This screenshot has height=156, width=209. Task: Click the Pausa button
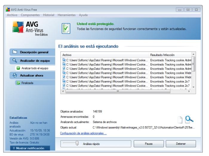pyautogui.click(x=149, y=143)
